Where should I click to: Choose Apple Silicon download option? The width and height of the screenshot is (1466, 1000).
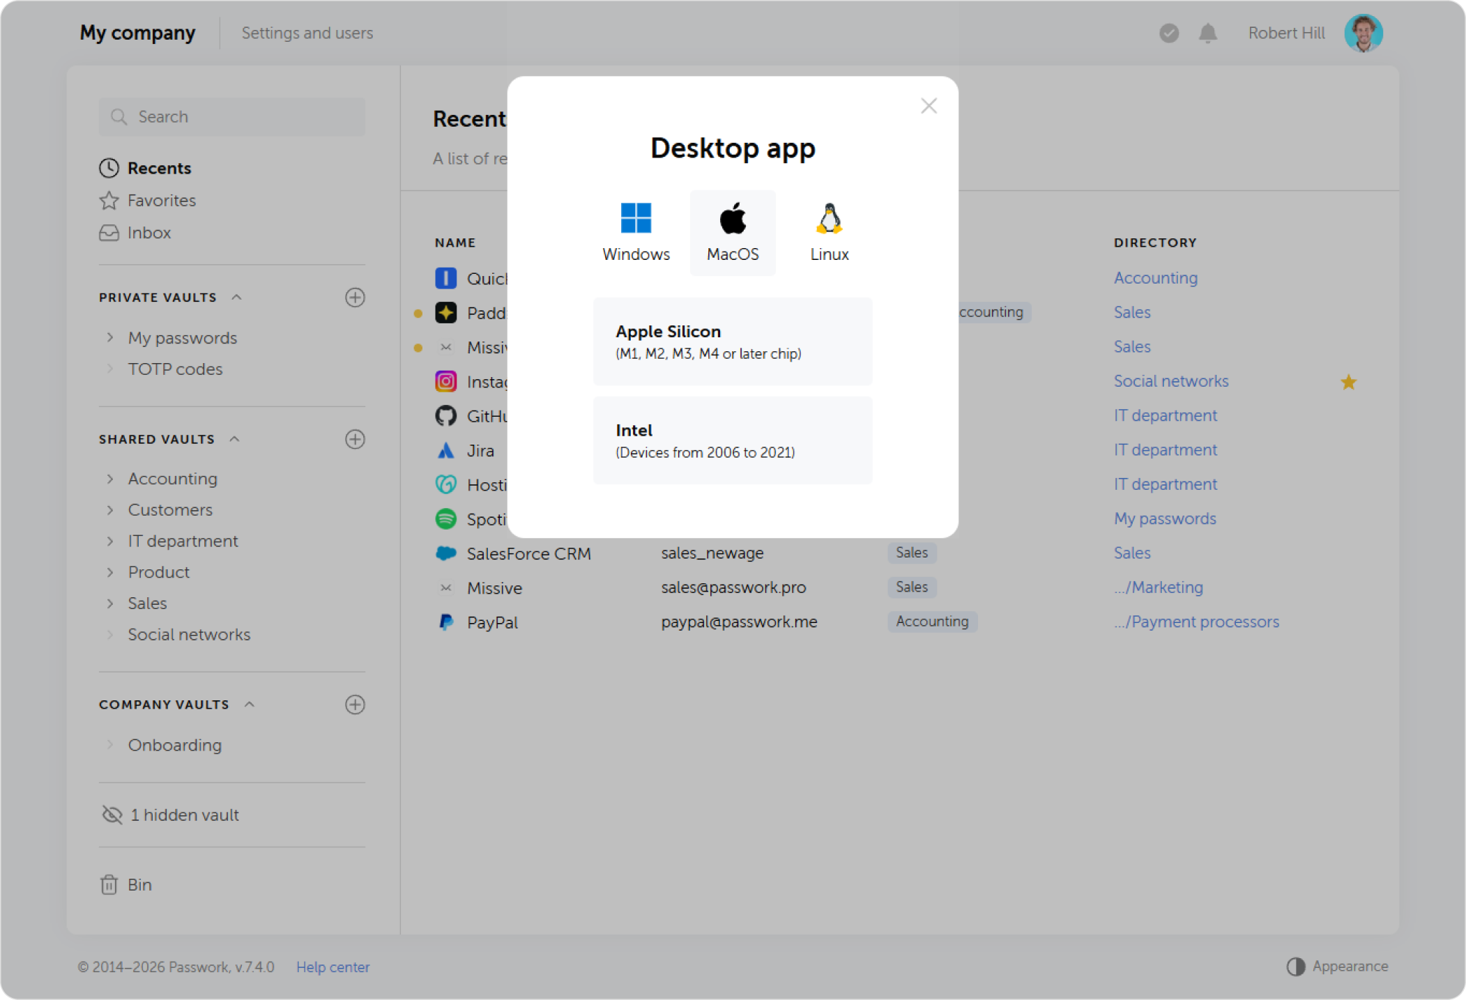pos(732,341)
